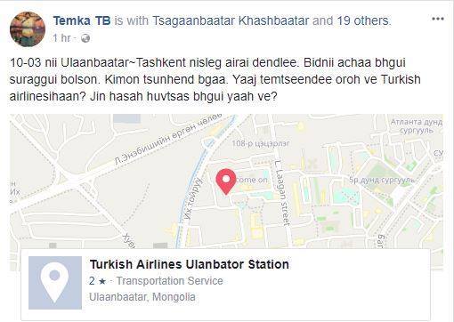Screen dimensions: 454x322
Task: Click the Л.Энэбишийн өргөн чөлөө road label
Action: [168, 138]
